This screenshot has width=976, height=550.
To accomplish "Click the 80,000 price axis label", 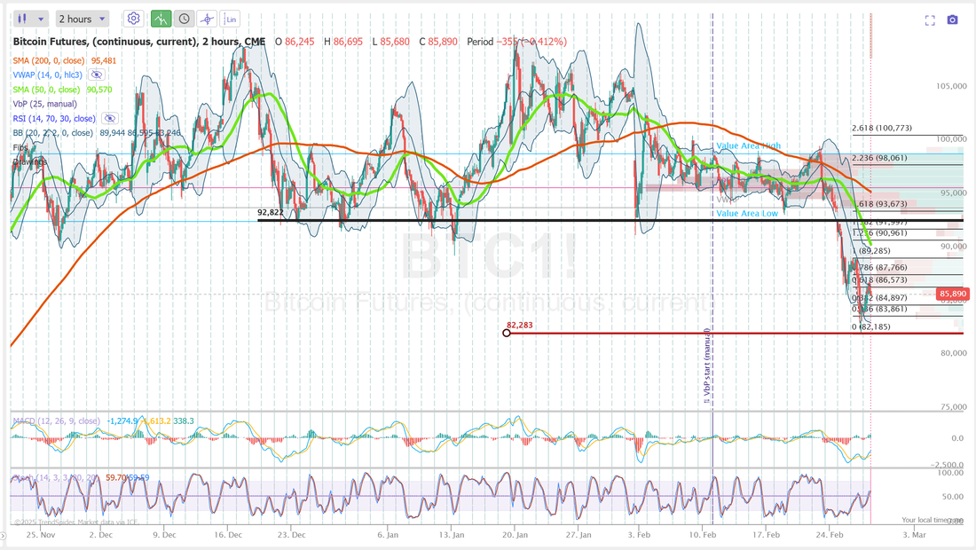I will pos(954,353).
